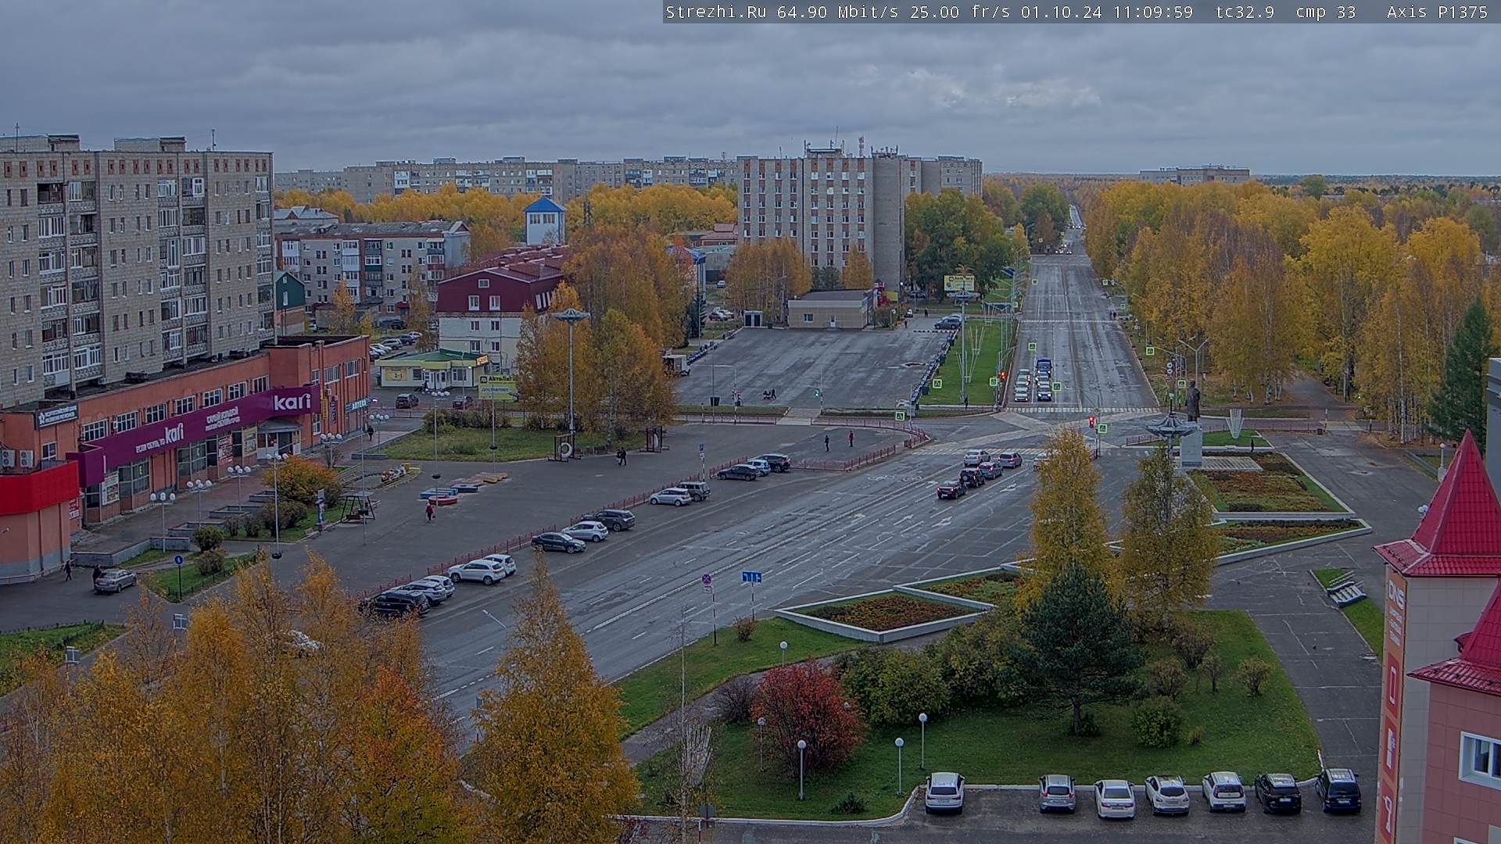Select the Axis P1375 camera model text

click(1438, 12)
